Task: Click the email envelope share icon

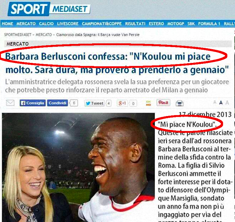Action: 10,103
